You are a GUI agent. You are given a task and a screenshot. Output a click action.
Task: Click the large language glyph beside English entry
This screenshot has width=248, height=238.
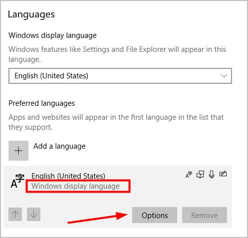coord(17,181)
